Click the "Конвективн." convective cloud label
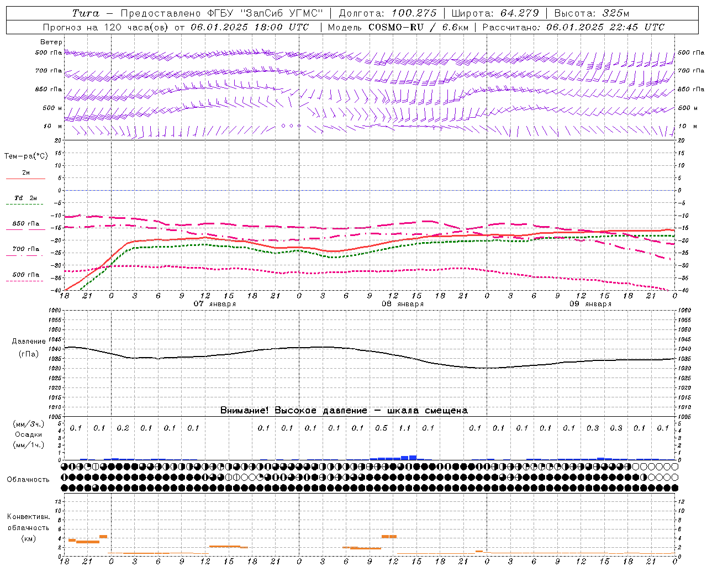This screenshot has height=566, width=707. [x=28, y=516]
